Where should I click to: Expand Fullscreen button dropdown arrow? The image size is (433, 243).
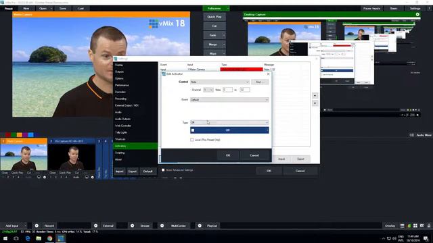point(227,9)
